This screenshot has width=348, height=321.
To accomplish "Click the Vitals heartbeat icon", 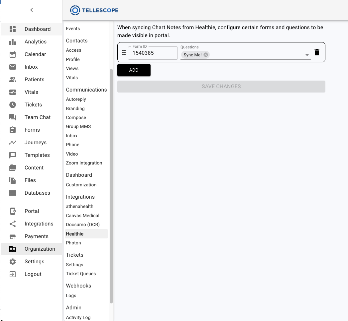I will [13, 92].
